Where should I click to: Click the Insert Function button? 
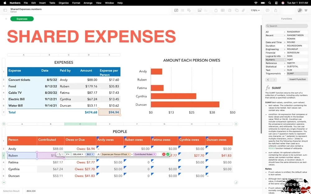297,79
